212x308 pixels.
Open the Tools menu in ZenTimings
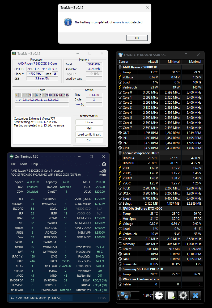coord(23,164)
